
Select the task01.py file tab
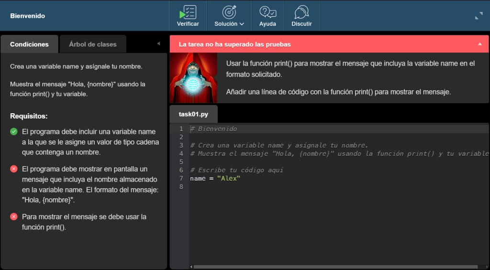tap(193, 114)
